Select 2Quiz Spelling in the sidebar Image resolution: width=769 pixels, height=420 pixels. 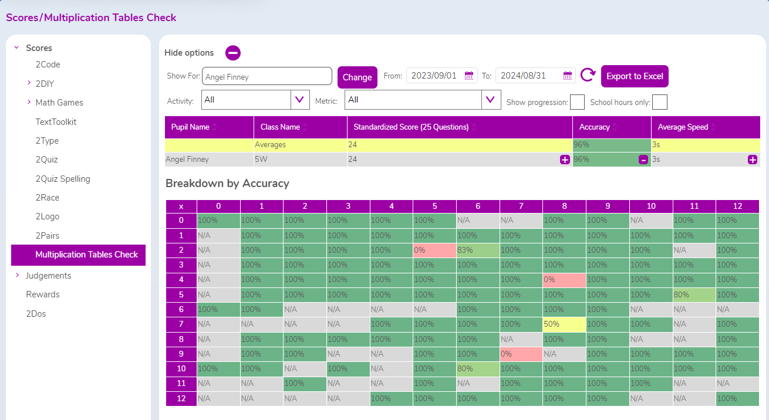pos(63,179)
